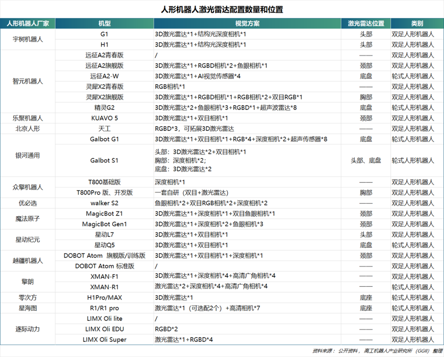The width and height of the screenshot is (444, 357).
Task: Select the H1Pro/MAX lidar position cell 底座
Action: coord(366,297)
